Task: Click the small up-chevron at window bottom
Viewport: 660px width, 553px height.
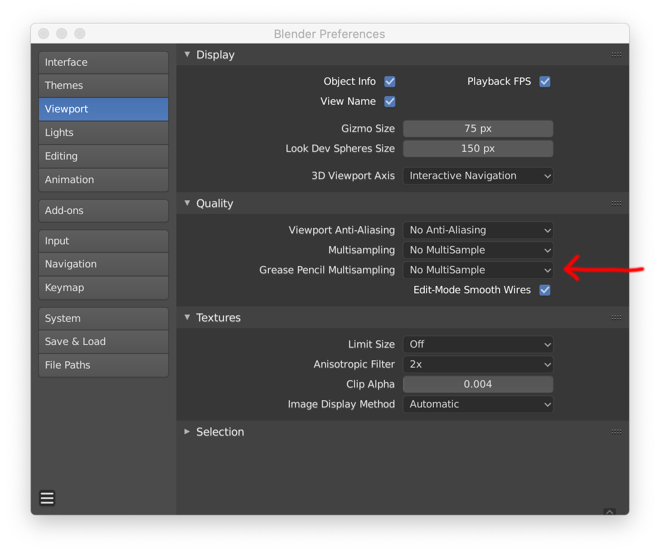Action: click(610, 512)
